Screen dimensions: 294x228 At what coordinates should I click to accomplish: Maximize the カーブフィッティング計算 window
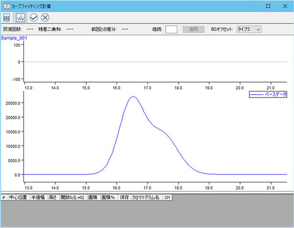point(268,5)
